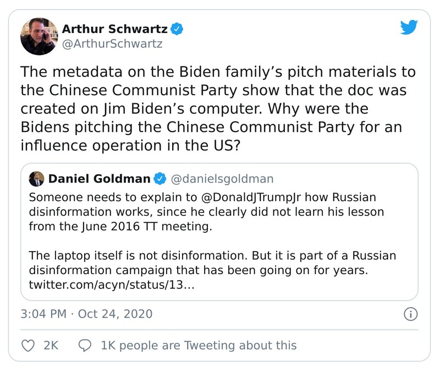The image size is (440, 372).
Task: Visit the @ArthurSchwartz handle link
Action: 112,44
